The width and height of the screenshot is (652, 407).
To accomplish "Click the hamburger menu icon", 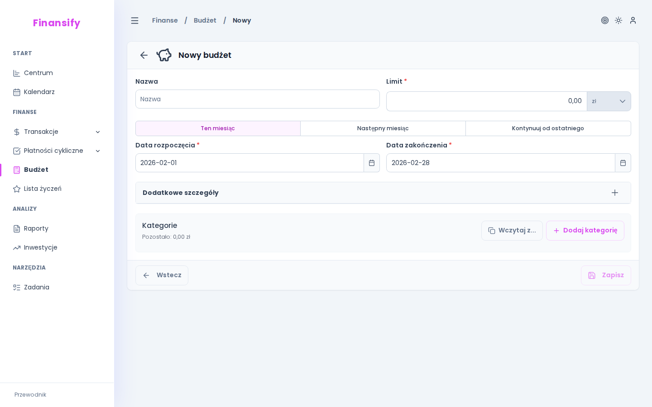I will [134, 21].
